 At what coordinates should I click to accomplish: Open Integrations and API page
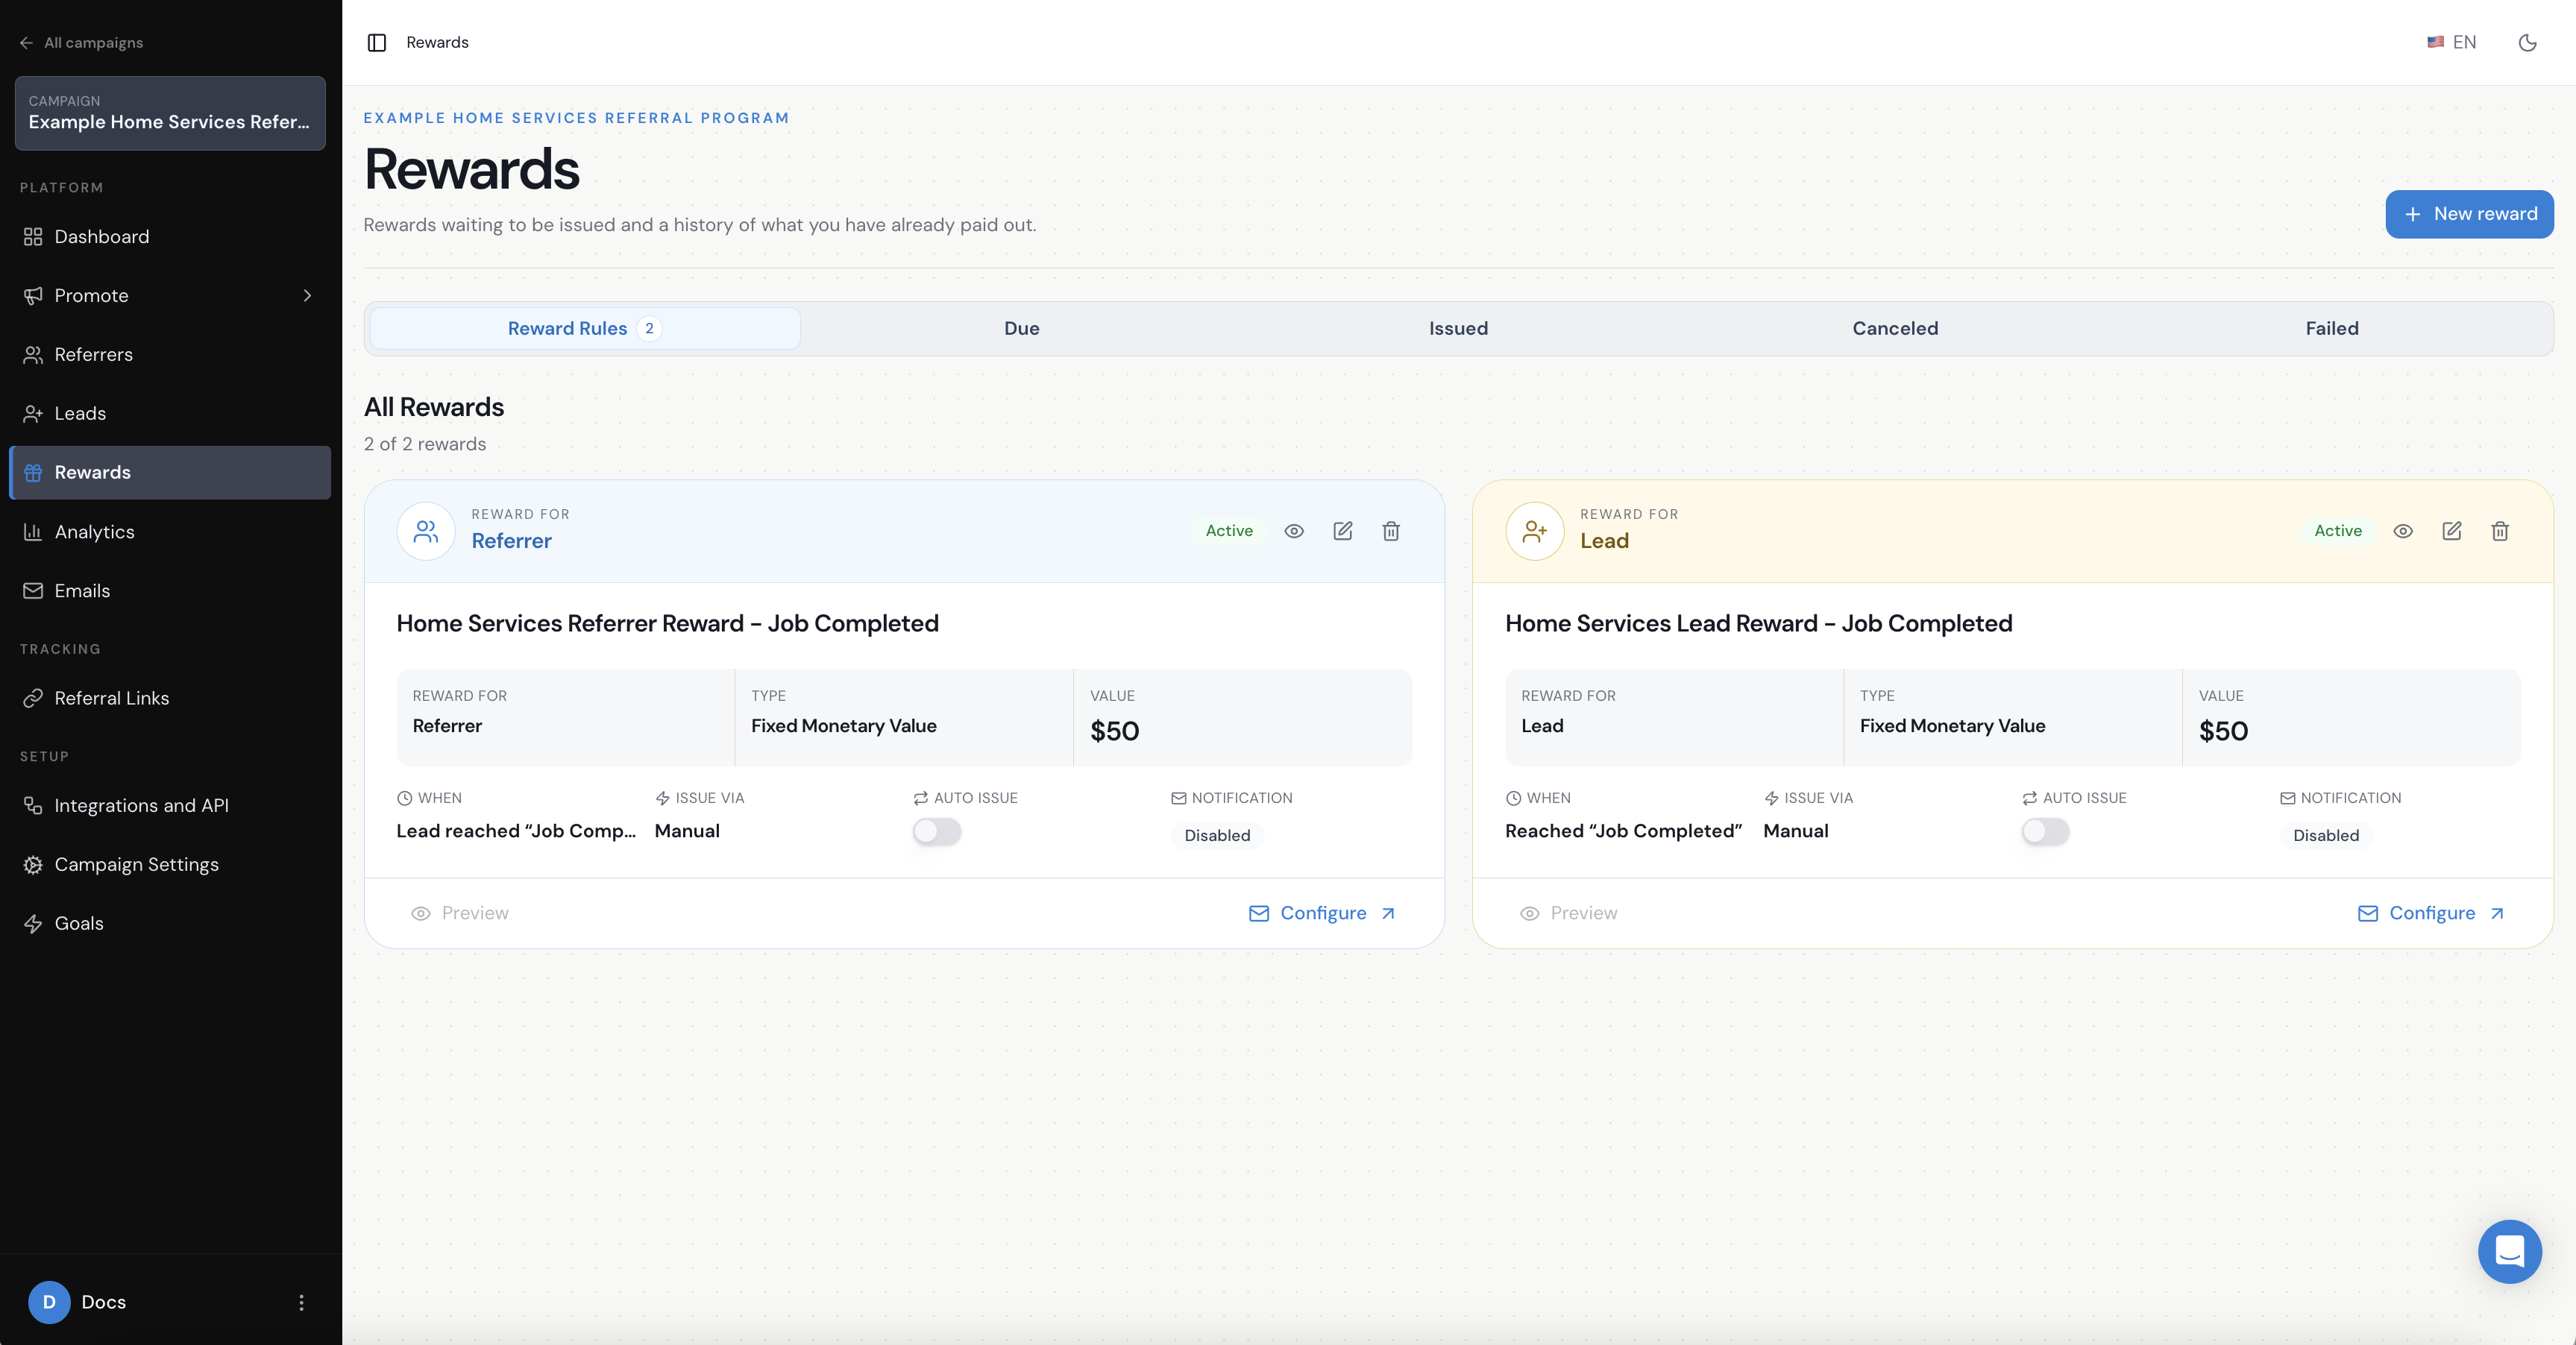click(170, 806)
